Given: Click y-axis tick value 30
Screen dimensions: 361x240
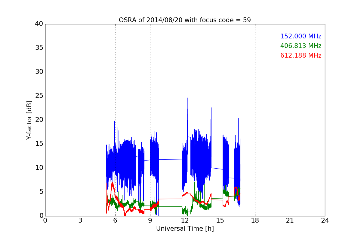Looking at the screenshot, I should tap(39, 72).
